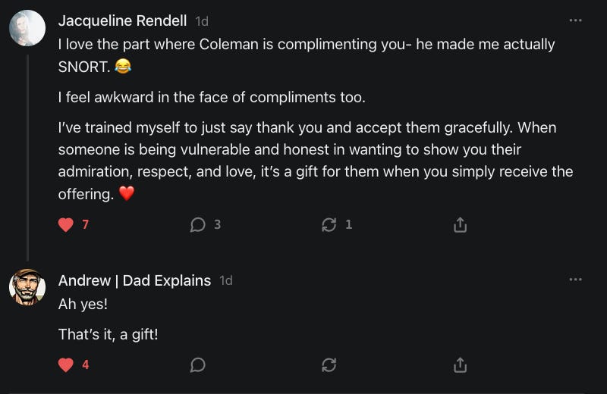
Task: Open Andrew's reply 1d timestamp
Action: coord(225,280)
